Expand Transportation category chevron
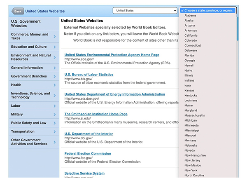Screen dimensions: 247x178 tap(55, 131)
